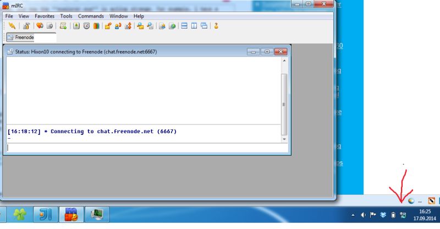Open Favorites via the heart toolbar icon
Image resolution: width=440 pixels, height=229 pixels.
coord(40,26)
